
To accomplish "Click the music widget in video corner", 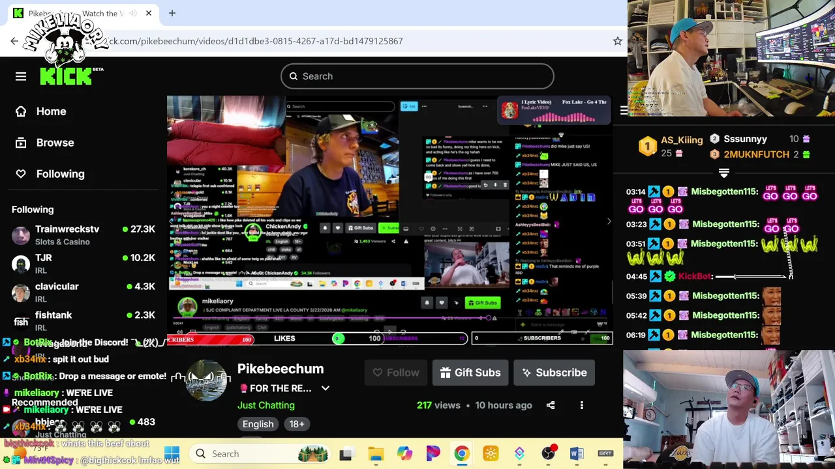I will pyautogui.click(x=554, y=111).
